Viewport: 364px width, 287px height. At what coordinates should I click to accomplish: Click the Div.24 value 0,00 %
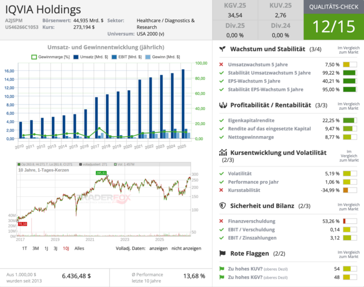point(280,35)
